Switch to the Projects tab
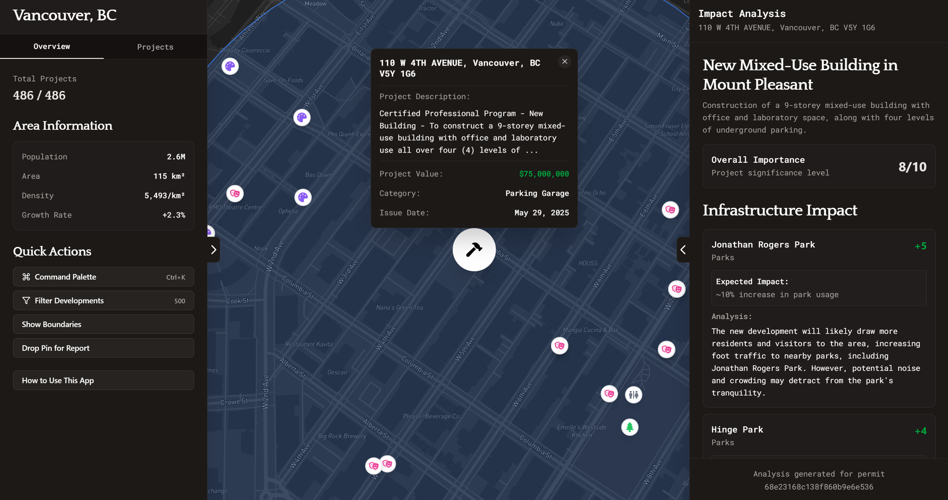 [x=155, y=47]
